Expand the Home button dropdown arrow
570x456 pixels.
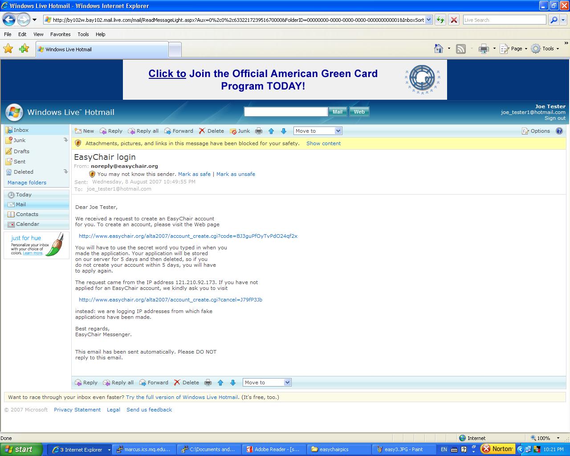click(x=449, y=49)
